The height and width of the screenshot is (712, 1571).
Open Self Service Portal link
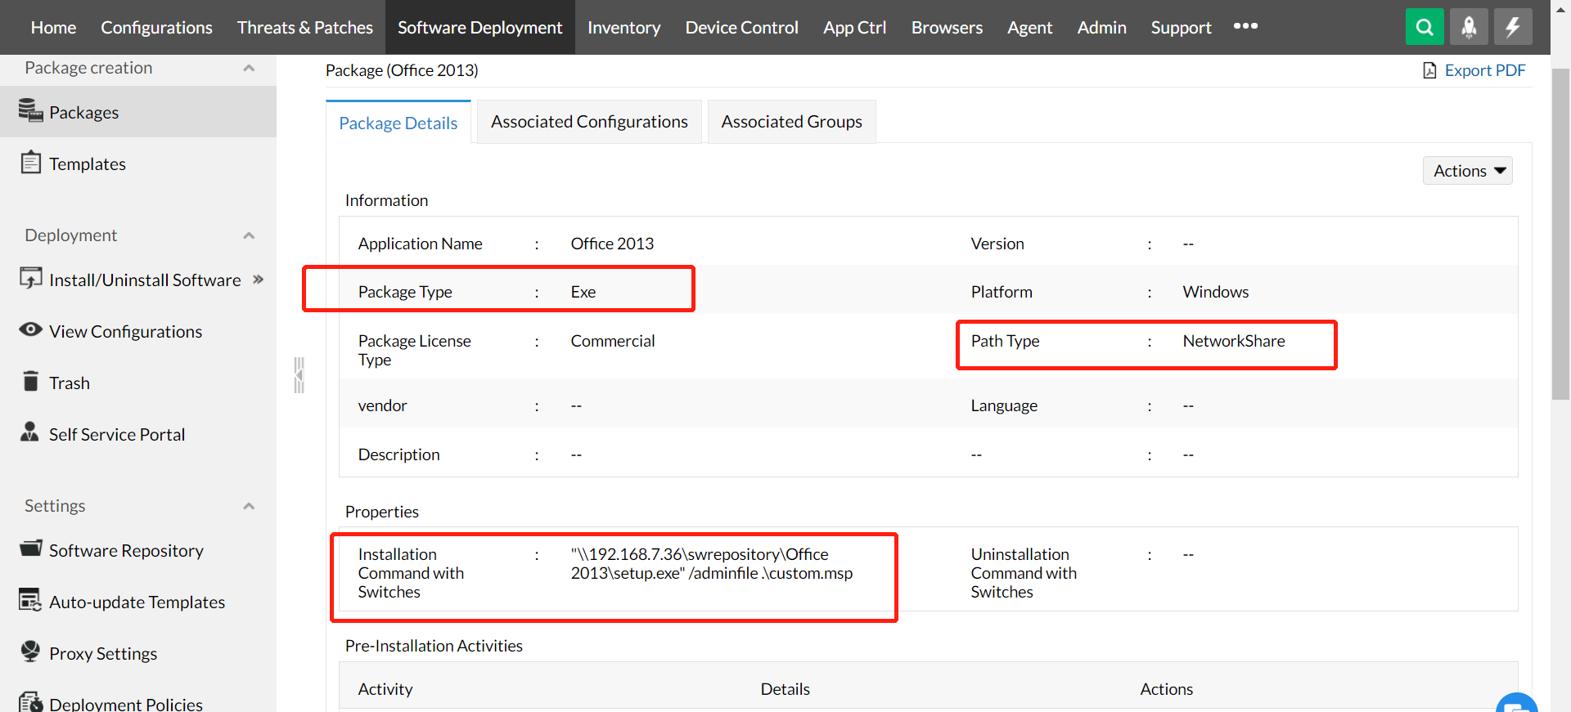click(x=117, y=434)
